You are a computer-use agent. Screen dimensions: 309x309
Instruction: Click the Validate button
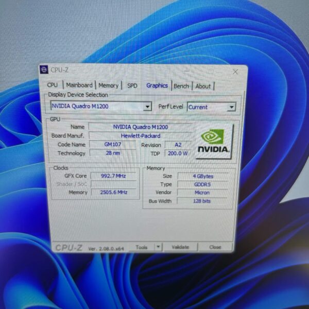click(x=180, y=247)
